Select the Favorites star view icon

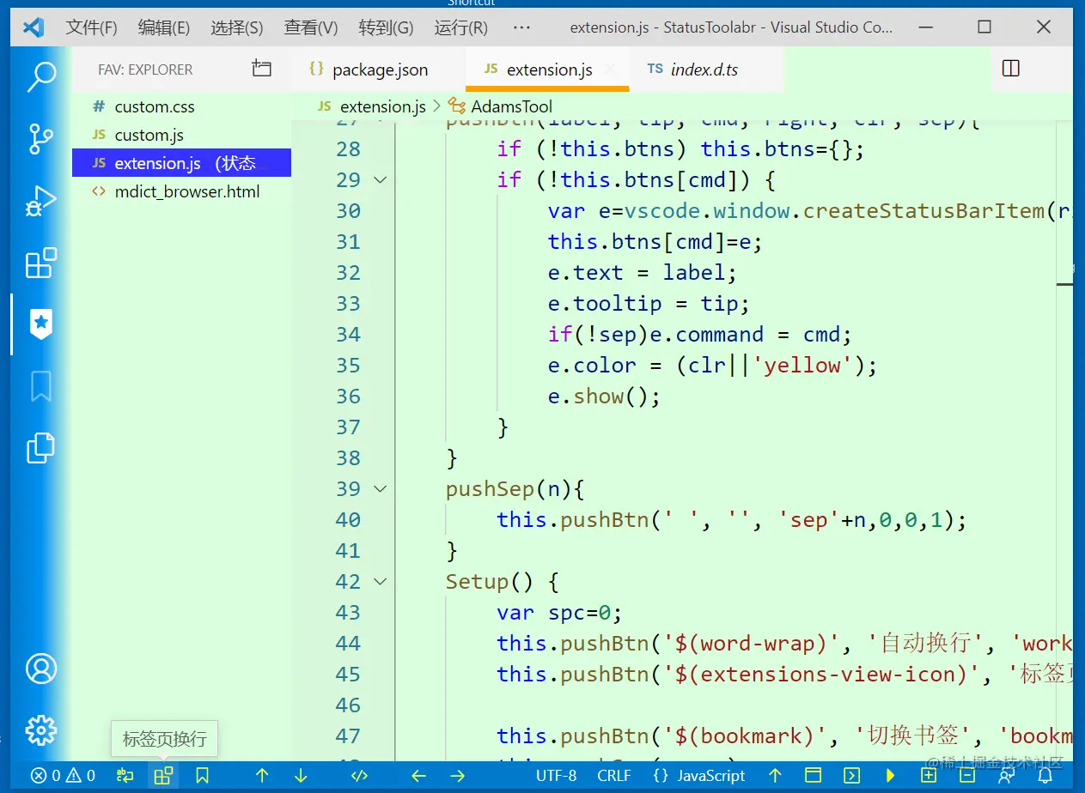(x=41, y=324)
